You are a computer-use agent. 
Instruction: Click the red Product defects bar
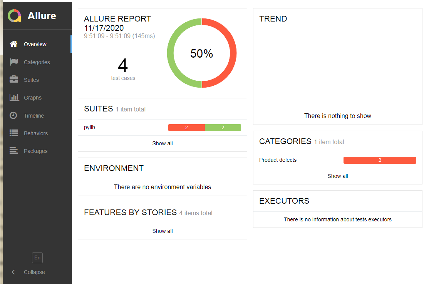tap(380, 160)
